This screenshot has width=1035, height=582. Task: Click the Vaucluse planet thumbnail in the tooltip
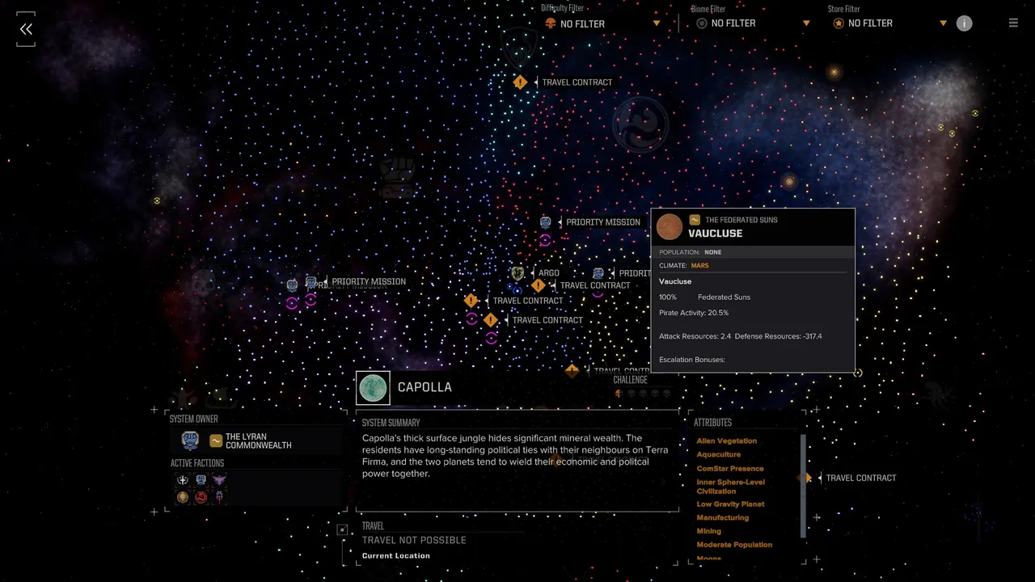(670, 227)
